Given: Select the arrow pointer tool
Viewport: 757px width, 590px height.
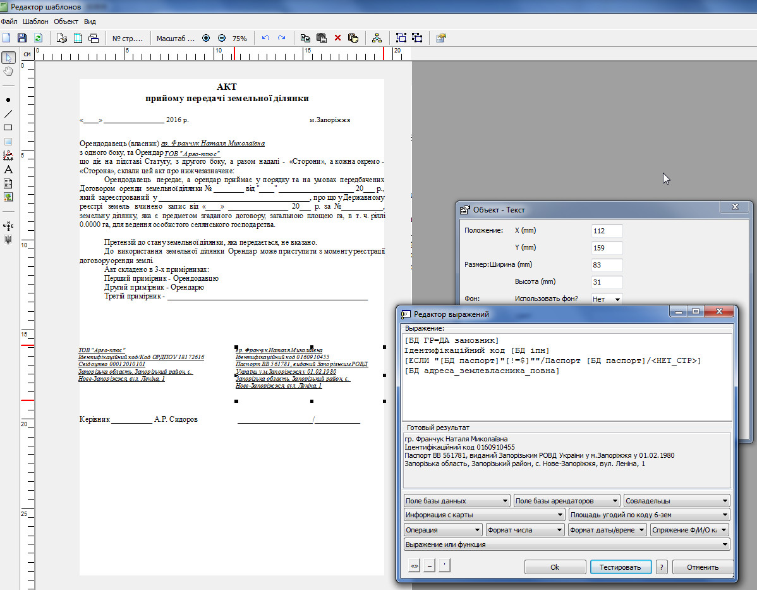Looking at the screenshot, I should pos(8,58).
